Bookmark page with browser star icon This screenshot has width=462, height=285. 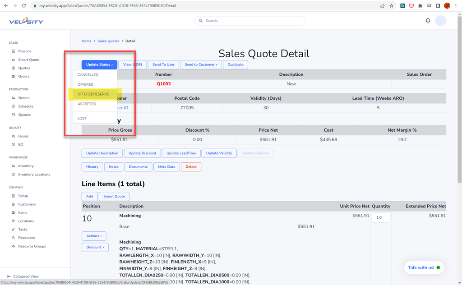coord(391,6)
